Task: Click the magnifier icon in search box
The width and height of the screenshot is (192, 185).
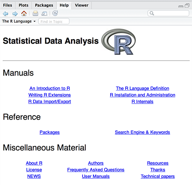Action: click(x=152, y=13)
